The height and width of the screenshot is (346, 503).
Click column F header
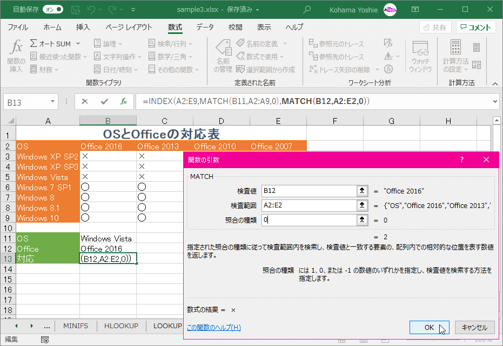tap(335, 121)
